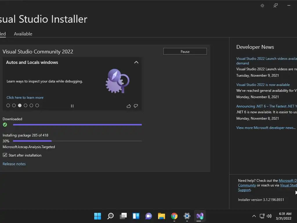
Task: Show hidden system tray icons
Action: 254,216
